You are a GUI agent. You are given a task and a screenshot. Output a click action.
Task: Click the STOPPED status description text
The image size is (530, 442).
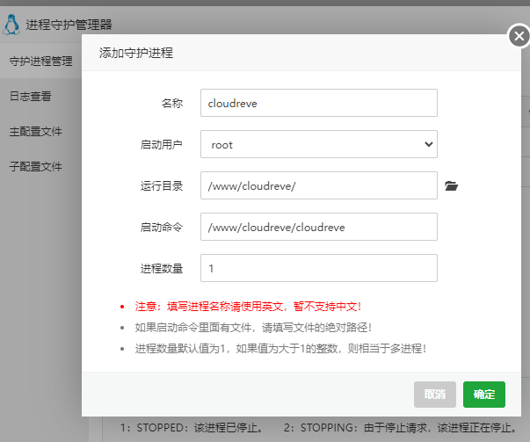[x=192, y=429]
